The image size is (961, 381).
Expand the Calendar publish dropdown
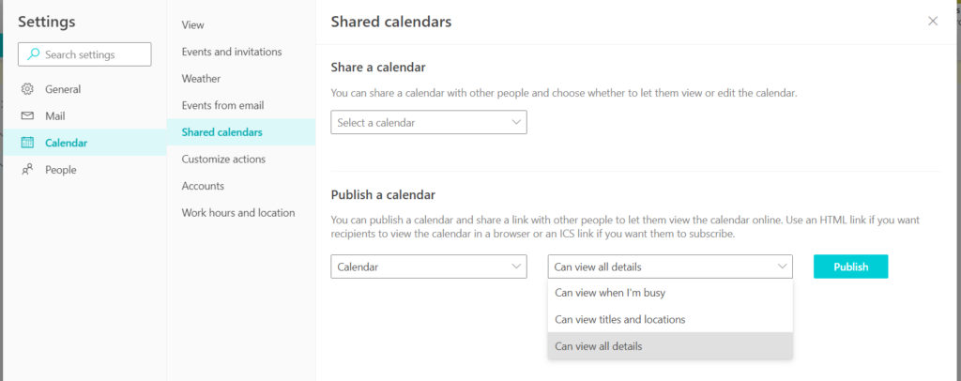click(428, 267)
